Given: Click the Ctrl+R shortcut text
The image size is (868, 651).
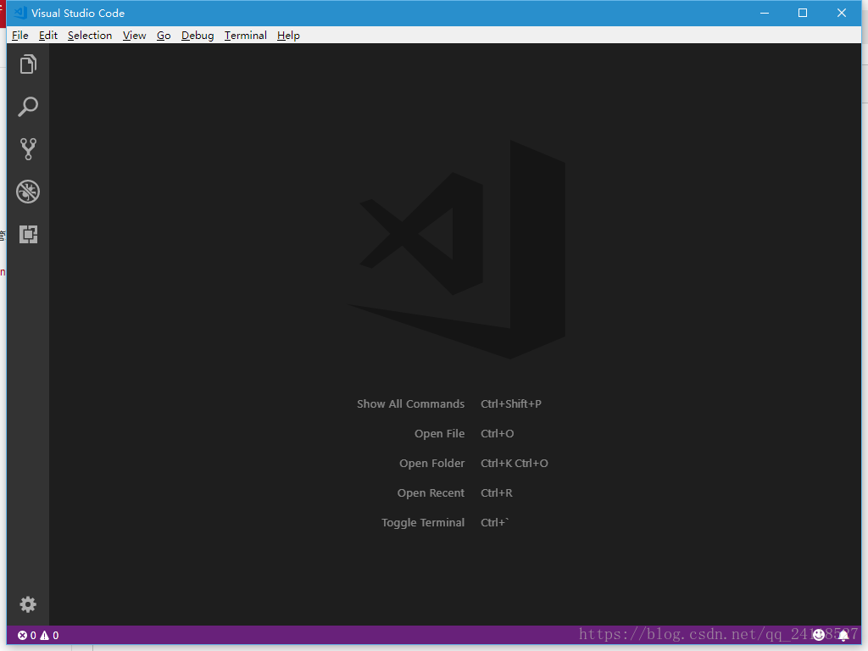Looking at the screenshot, I should [497, 493].
